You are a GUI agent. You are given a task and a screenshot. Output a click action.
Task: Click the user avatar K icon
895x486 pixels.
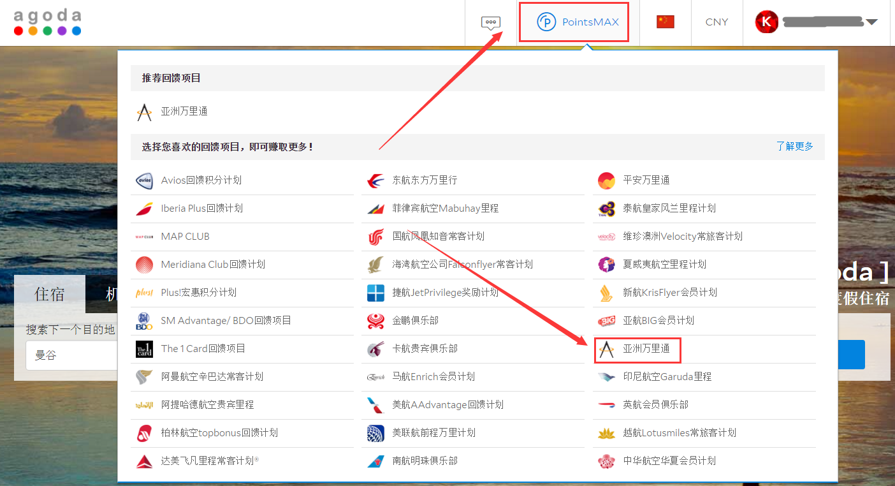766,22
